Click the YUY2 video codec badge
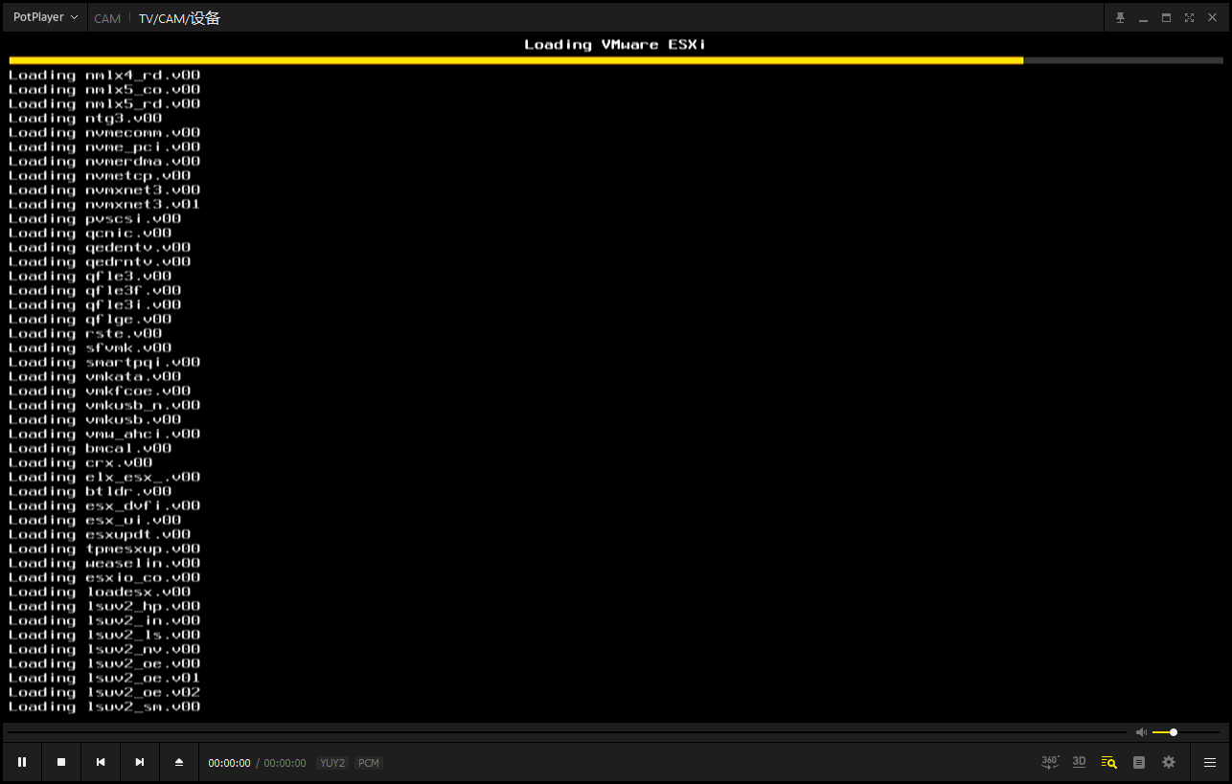Screen dimensions: 1232x784 (x=332, y=763)
